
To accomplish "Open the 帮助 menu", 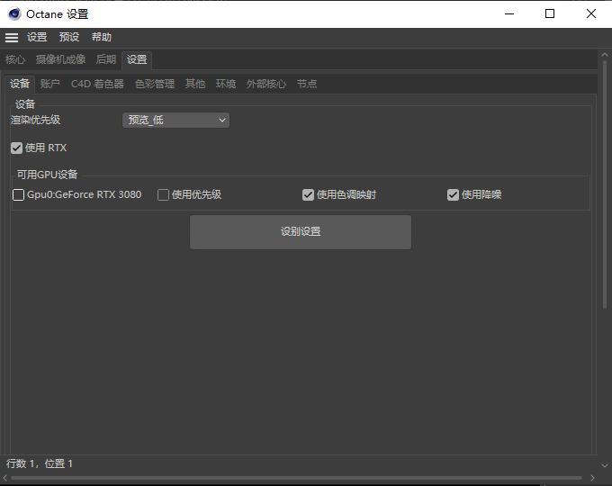I will [x=102, y=38].
